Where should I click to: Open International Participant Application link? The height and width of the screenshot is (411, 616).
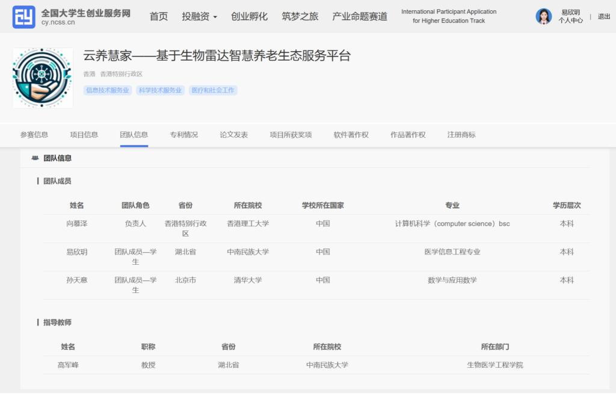[449, 16]
